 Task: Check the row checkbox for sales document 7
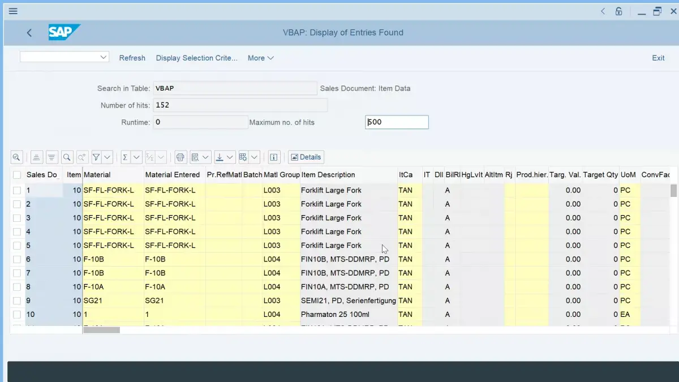point(17,273)
